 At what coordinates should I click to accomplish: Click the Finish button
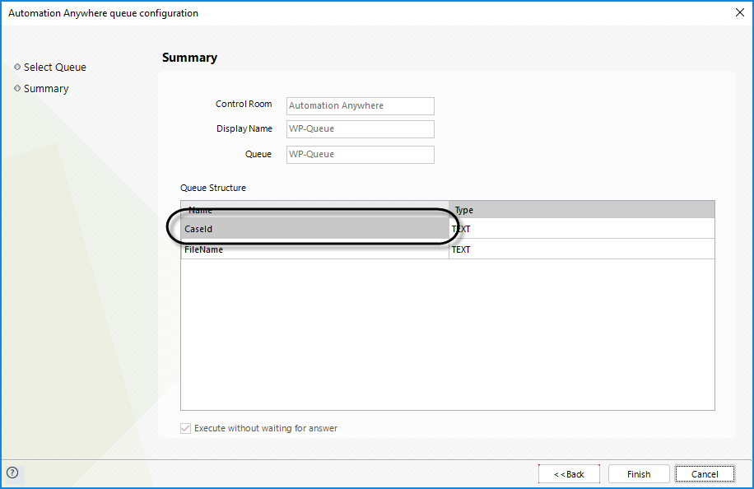639,474
